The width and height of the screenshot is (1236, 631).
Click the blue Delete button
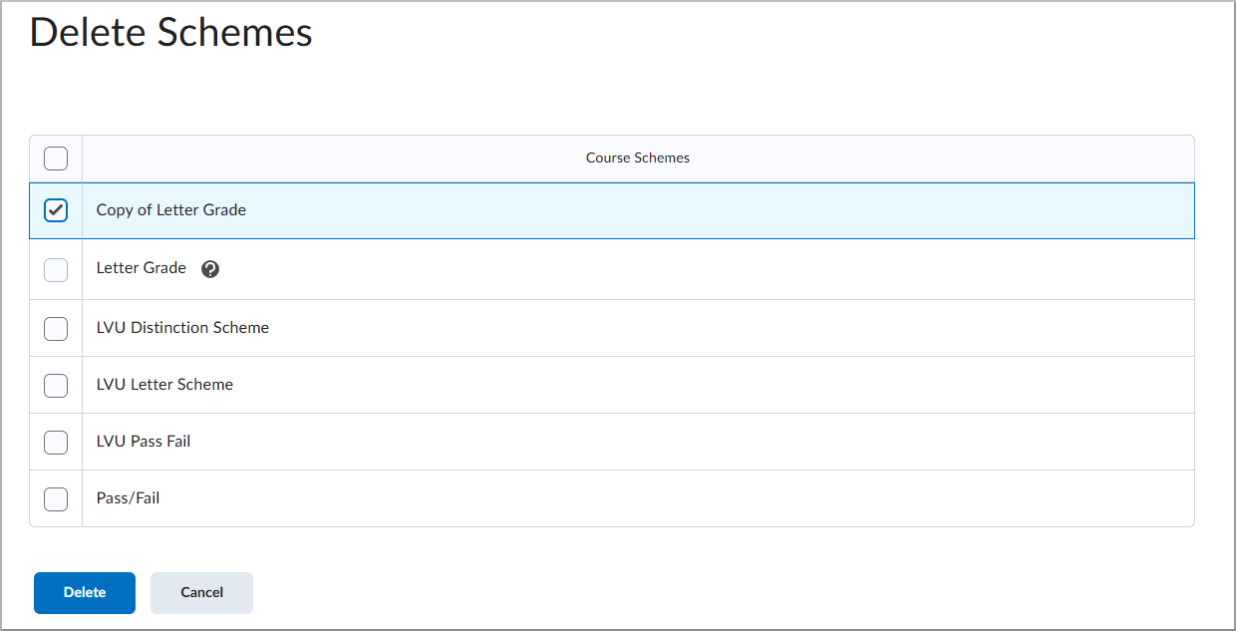point(85,592)
